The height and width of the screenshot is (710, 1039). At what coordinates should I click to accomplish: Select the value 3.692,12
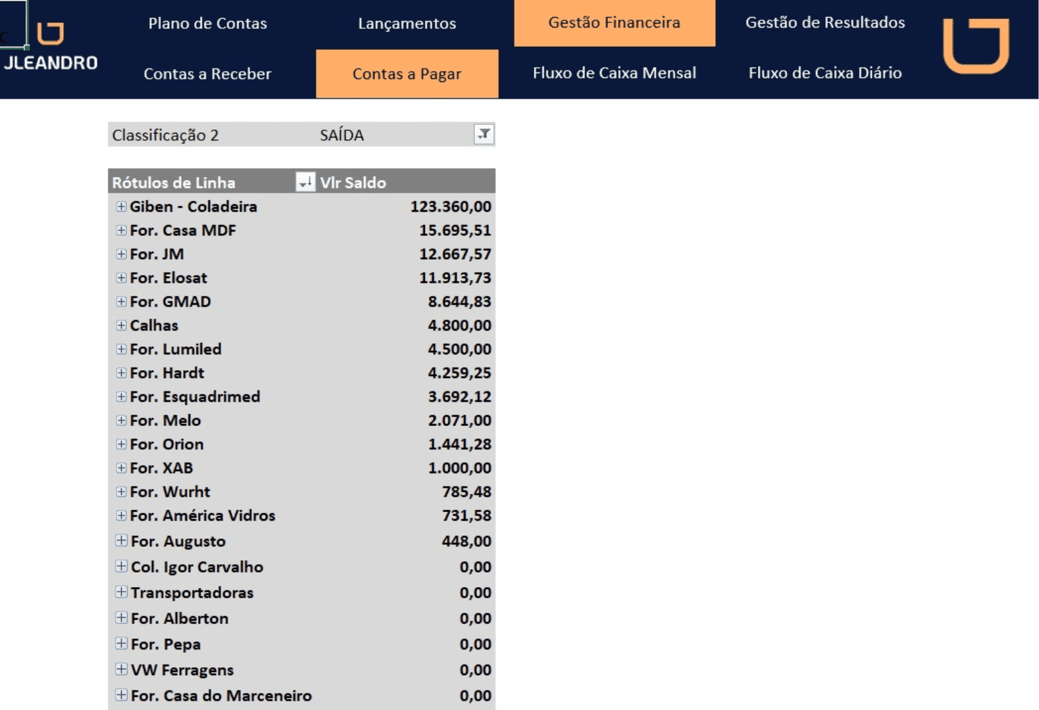(459, 396)
